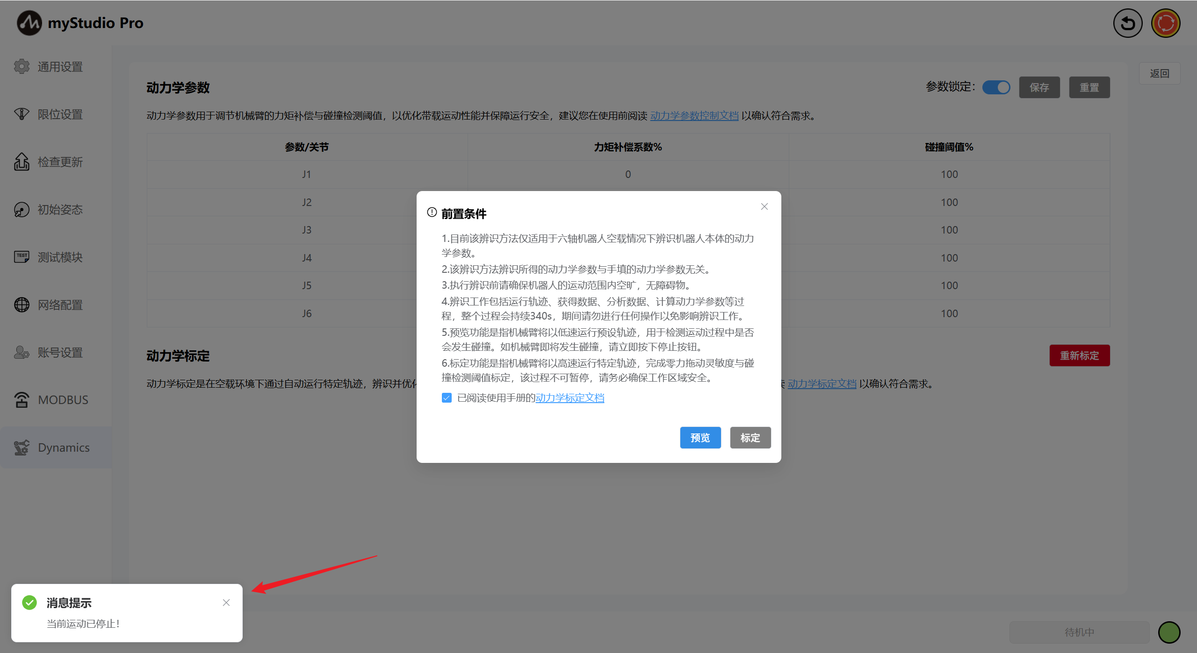The image size is (1197, 653).
Task: Toggle the 参数锁定 parameter lock switch
Action: click(996, 87)
